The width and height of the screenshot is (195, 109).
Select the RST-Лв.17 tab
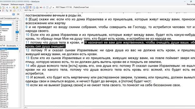coord(29,10)
